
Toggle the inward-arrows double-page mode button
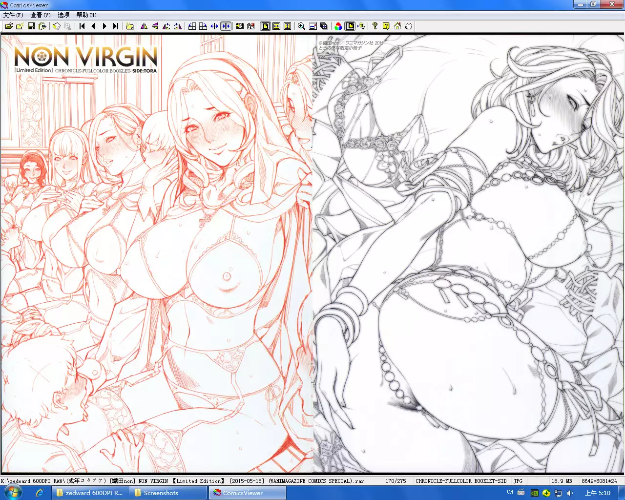pos(226,26)
